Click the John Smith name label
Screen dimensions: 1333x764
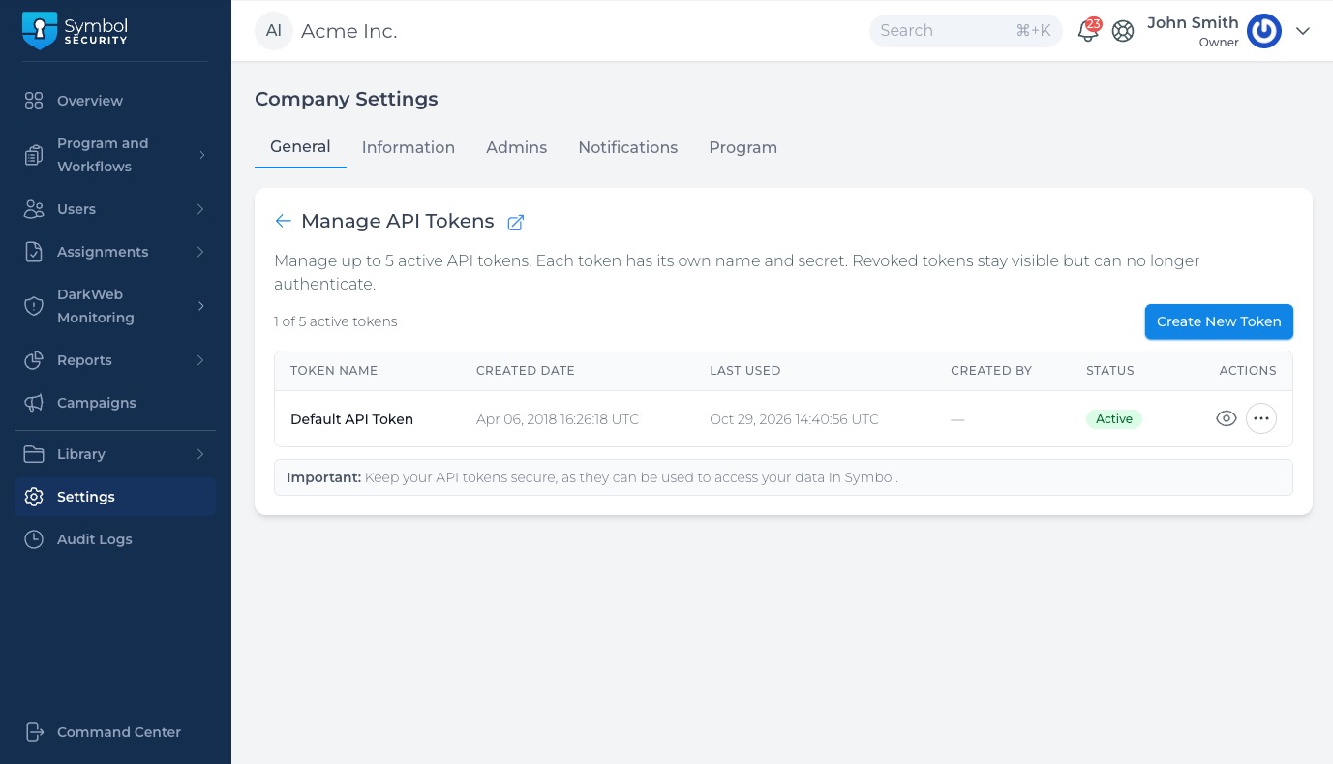point(1193,22)
